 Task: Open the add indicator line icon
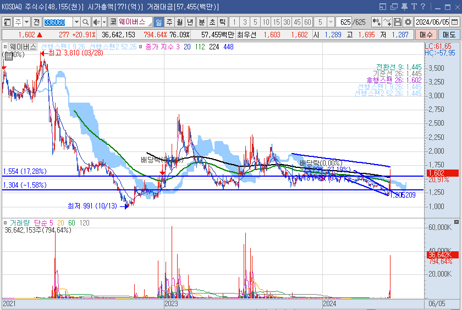point(387,22)
